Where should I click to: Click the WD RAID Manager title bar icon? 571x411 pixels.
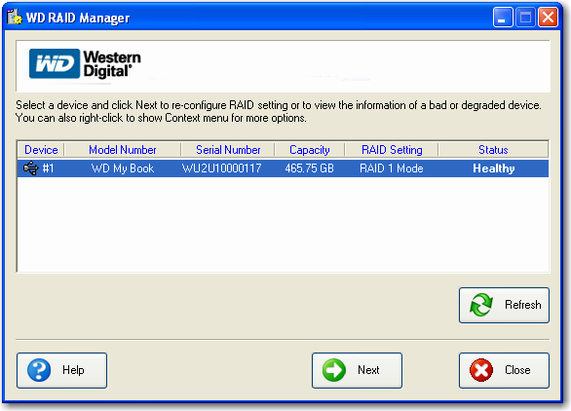pyautogui.click(x=15, y=18)
